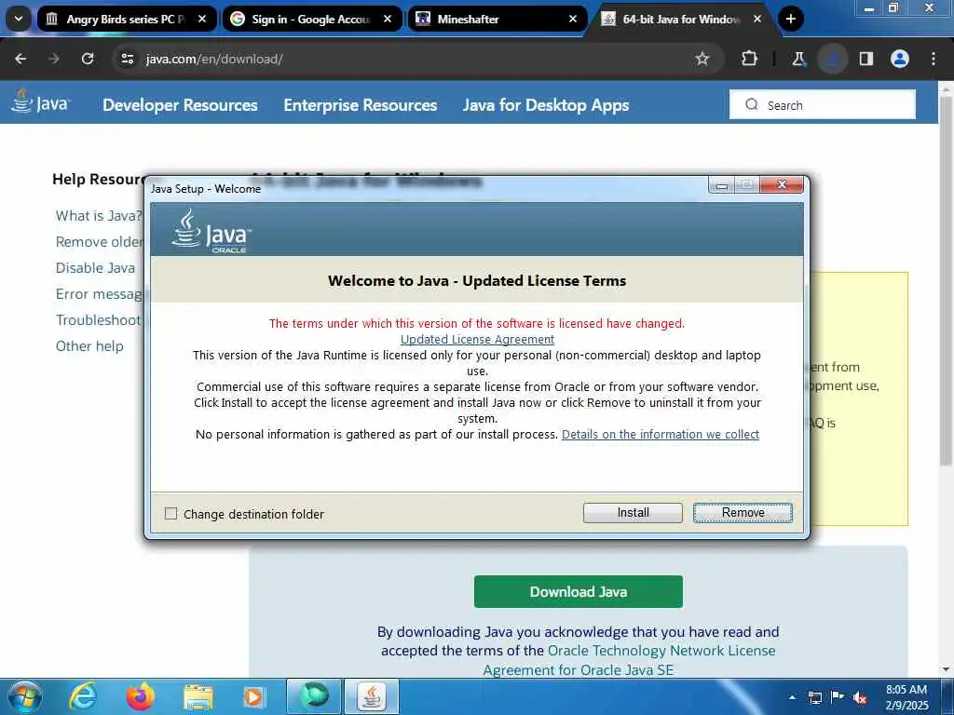Switch to the Mineshafter tab
954x715 pixels.
pos(496,19)
